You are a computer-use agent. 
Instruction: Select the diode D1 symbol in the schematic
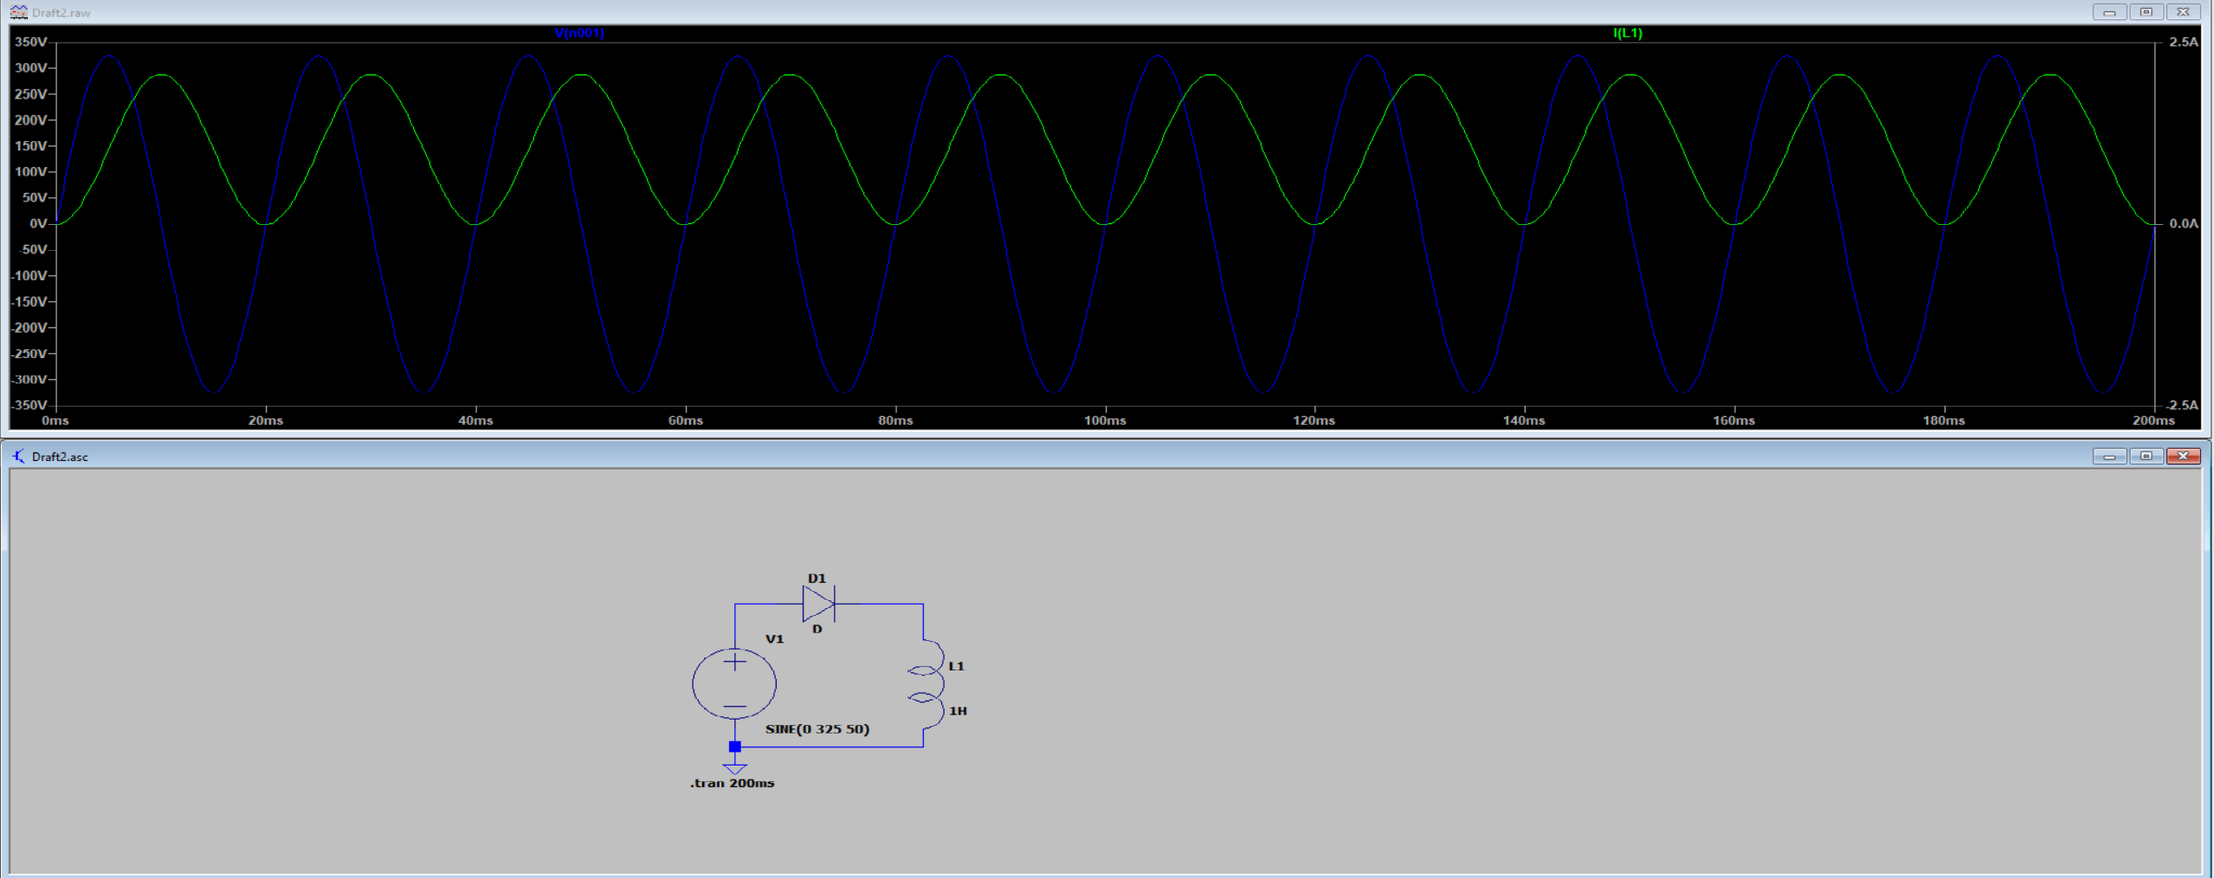[x=818, y=604]
